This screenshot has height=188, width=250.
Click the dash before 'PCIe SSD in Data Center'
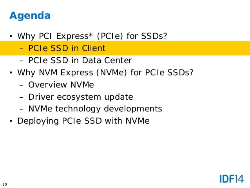point(22,61)
